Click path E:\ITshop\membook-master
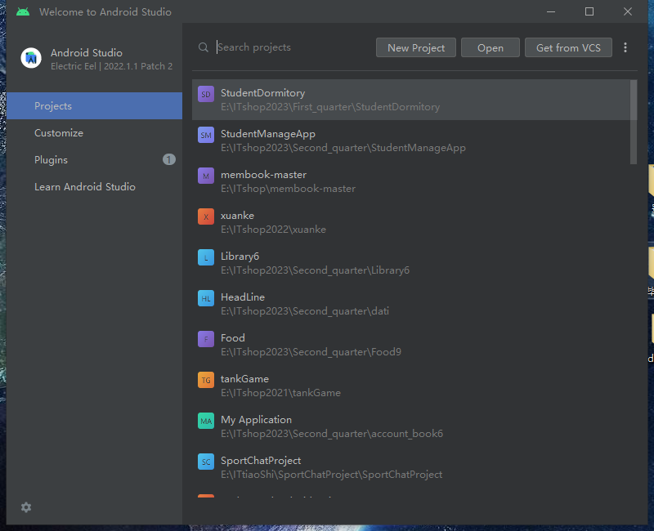The height and width of the screenshot is (531, 654). click(289, 189)
